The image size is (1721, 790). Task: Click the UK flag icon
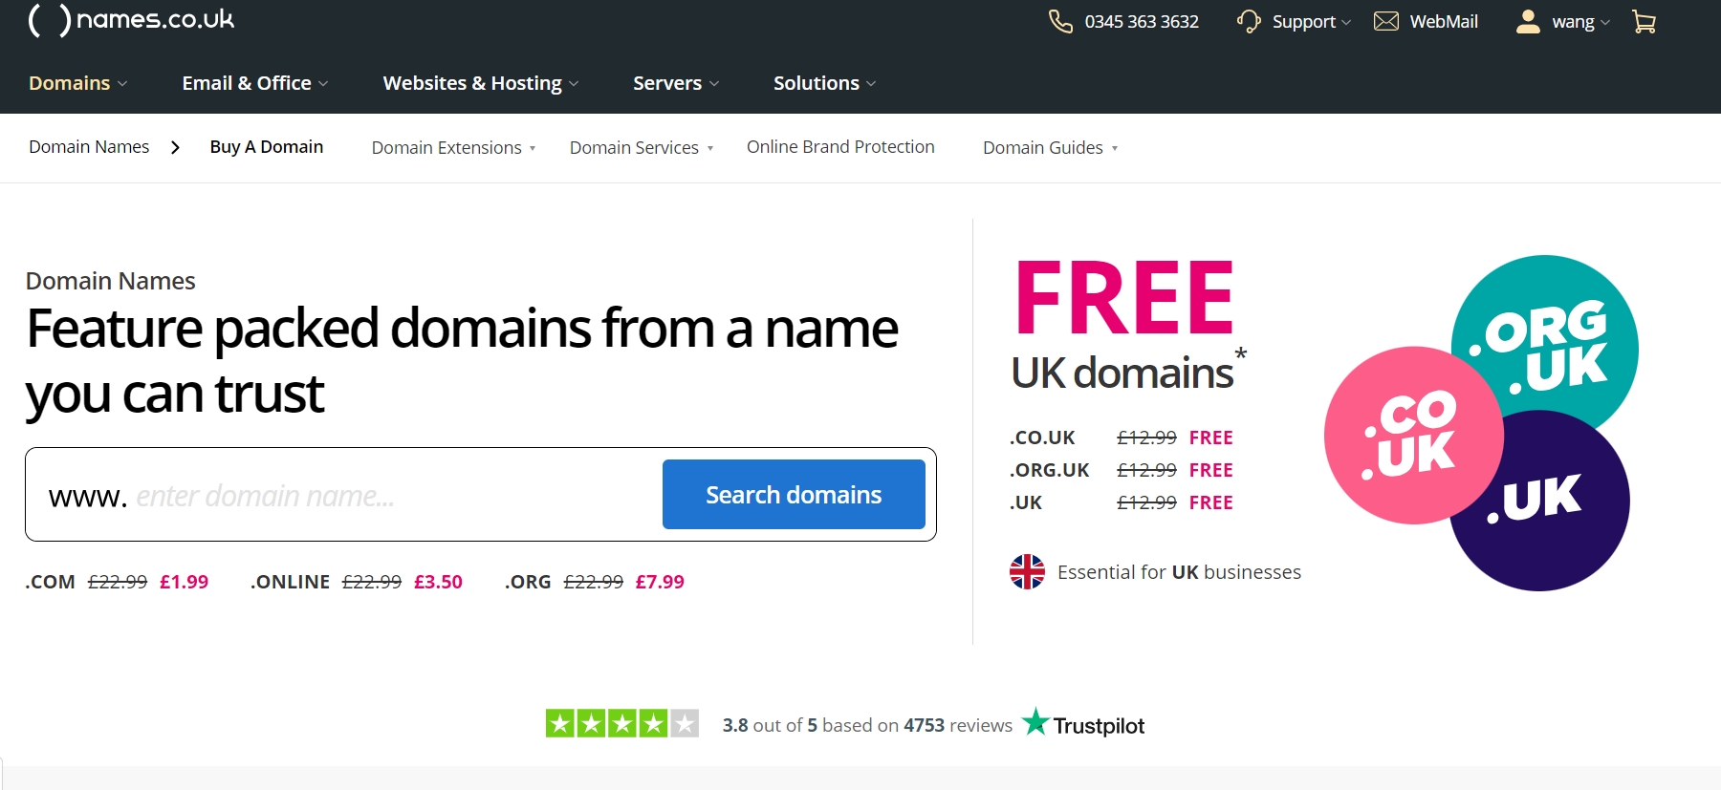pyautogui.click(x=1028, y=572)
